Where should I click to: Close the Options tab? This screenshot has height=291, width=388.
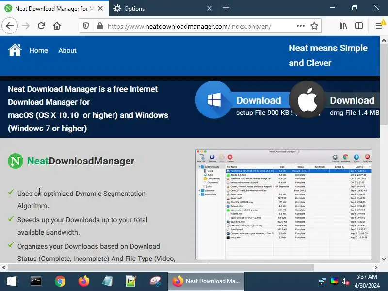click(x=210, y=8)
